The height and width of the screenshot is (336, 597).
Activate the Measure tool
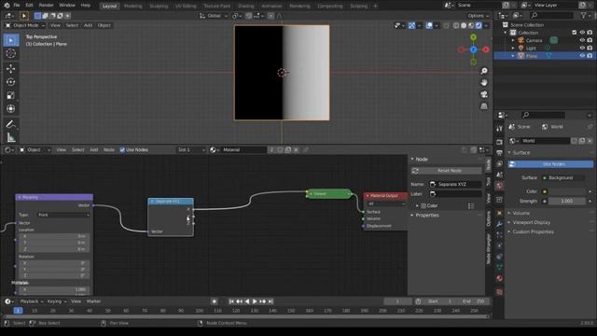pyautogui.click(x=11, y=137)
